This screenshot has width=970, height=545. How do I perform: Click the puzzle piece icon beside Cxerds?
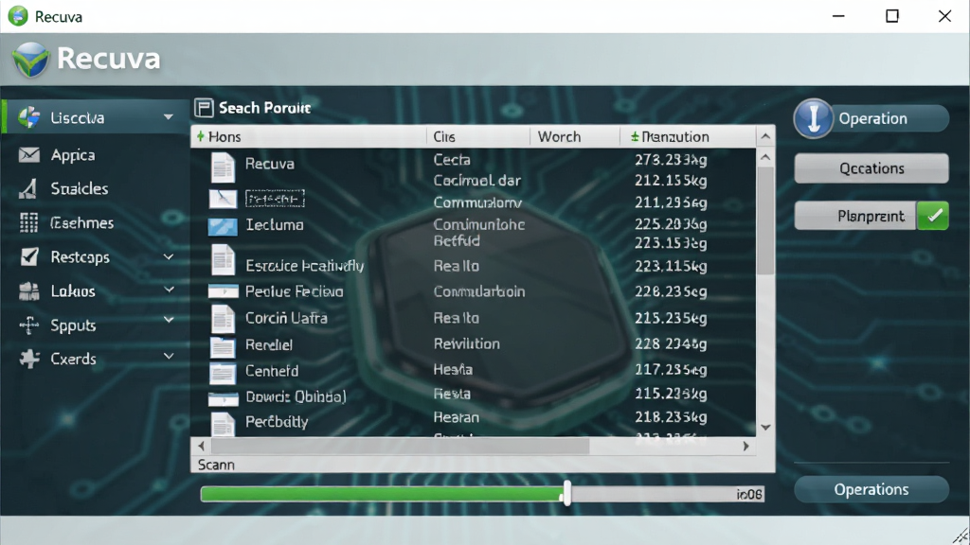point(29,359)
